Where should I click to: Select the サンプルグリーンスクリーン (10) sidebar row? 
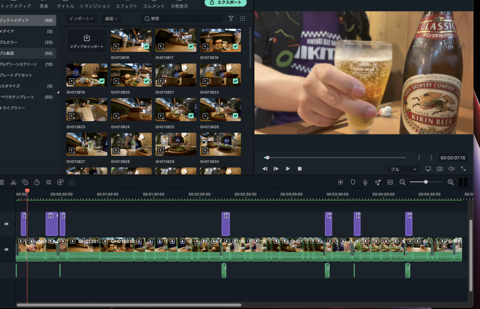tap(28, 64)
